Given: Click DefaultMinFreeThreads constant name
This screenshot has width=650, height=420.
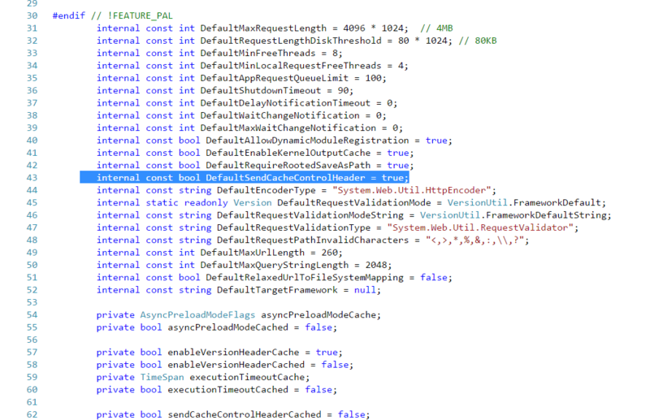Looking at the screenshot, I should point(258,53).
